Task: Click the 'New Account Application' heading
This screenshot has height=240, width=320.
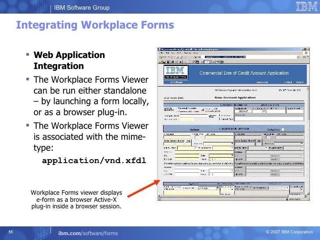Action: point(235,98)
